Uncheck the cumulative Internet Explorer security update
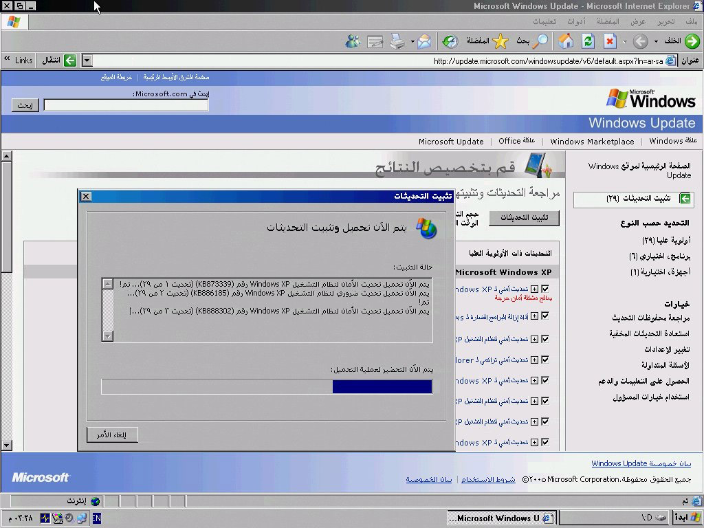This screenshot has width=704, height=528. [545, 360]
